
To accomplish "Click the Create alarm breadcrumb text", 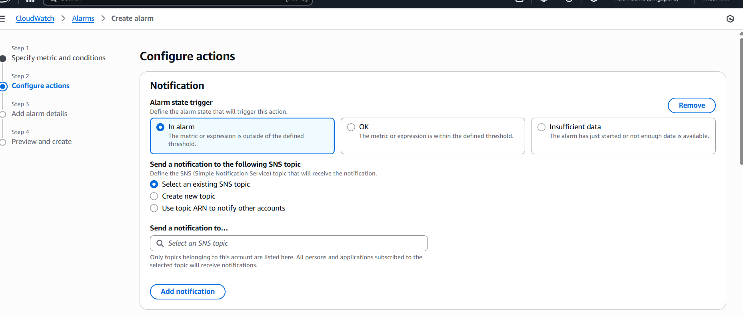I will coord(132,18).
